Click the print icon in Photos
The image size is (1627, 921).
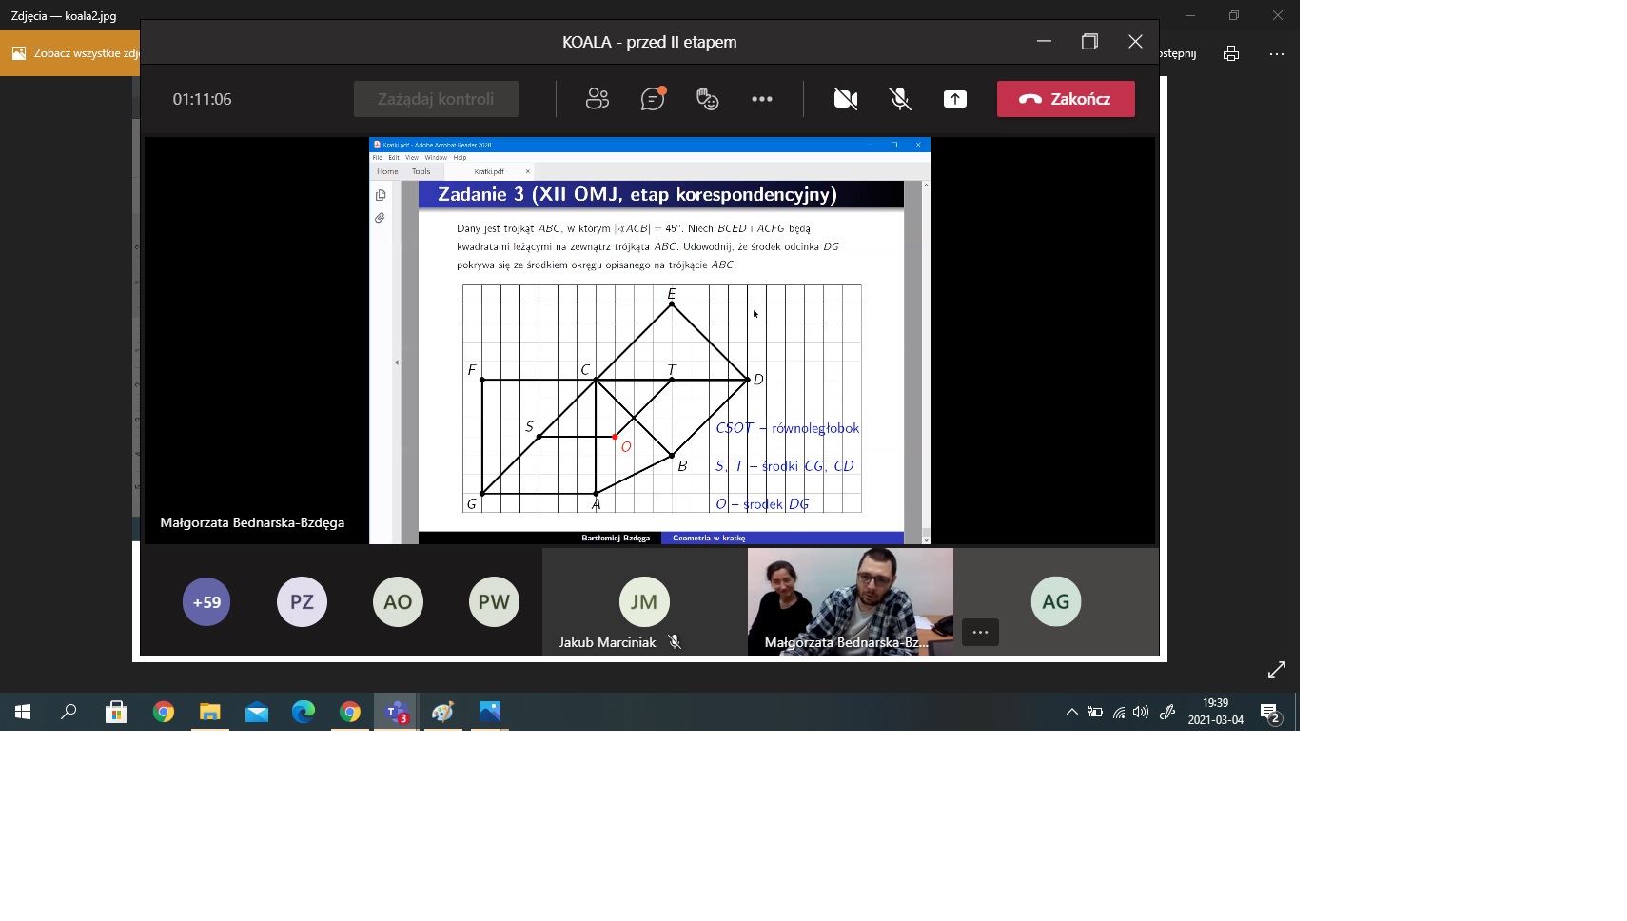(1231, 53)
